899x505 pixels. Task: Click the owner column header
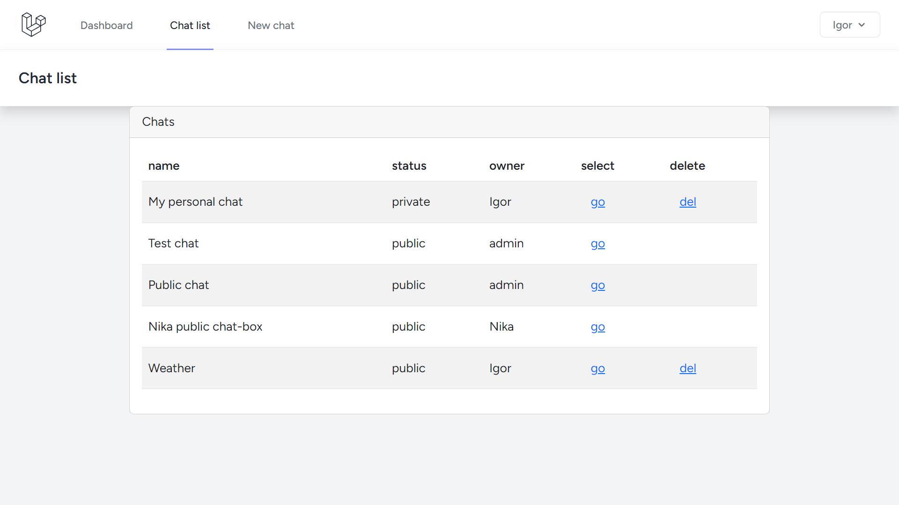tap(507, 166)
